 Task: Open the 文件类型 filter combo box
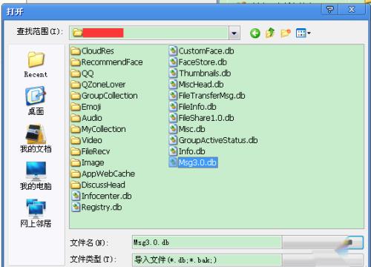[x=247, y=260]
